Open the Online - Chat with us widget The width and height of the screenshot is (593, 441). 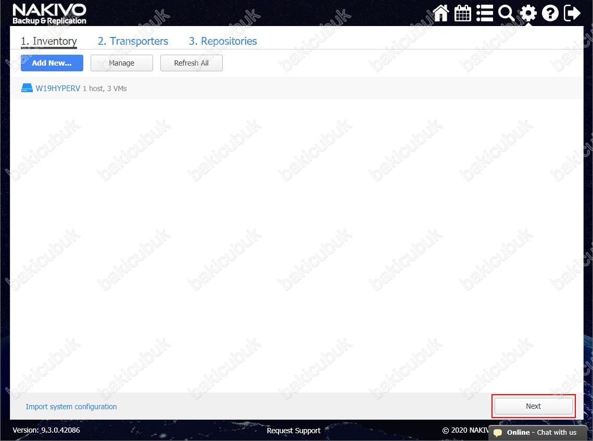[537, 433]
